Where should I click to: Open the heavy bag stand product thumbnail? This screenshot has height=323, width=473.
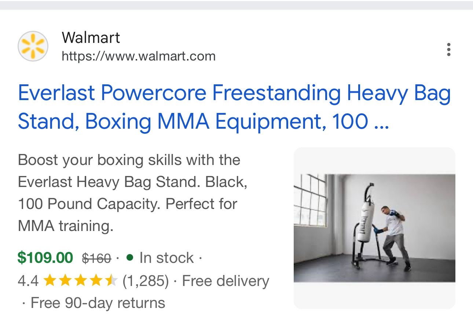374,228
